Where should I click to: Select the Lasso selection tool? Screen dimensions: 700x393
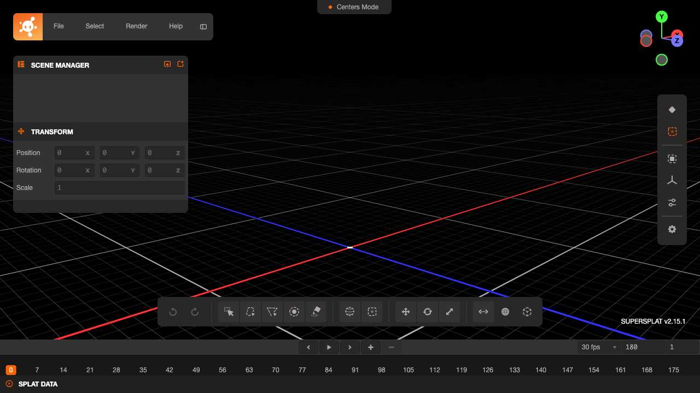(250, 311)
